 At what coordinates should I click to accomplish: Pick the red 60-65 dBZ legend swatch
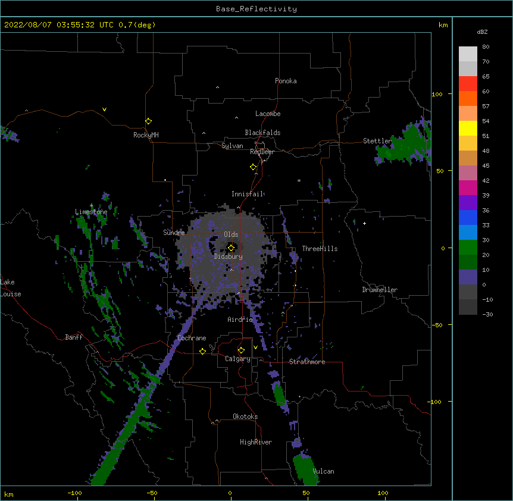[468, 83]
